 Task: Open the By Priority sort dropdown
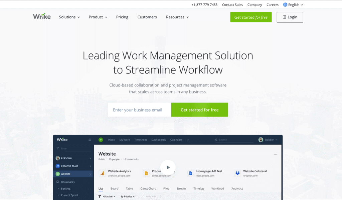point(128,197)
